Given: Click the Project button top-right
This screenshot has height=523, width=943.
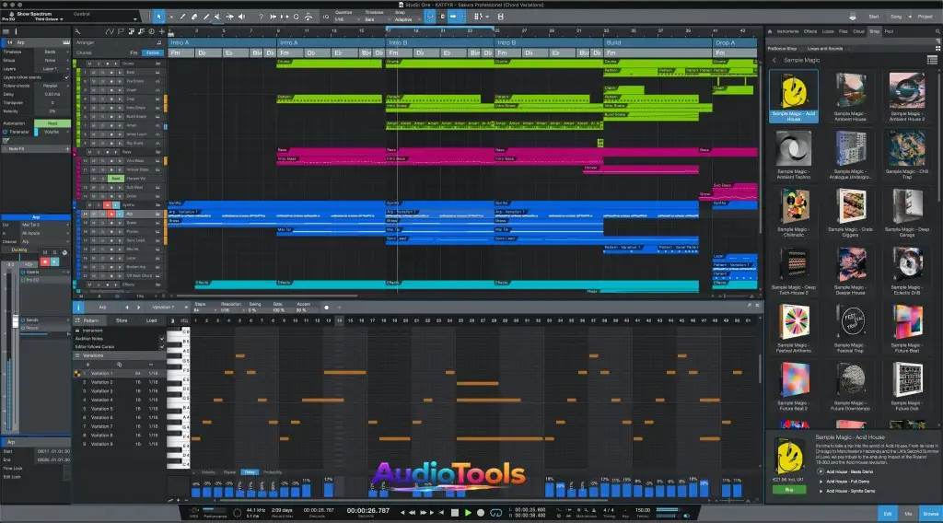Looking at the screenshot, I should 925,17.
